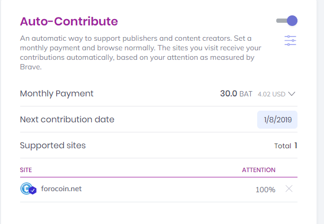Click the Supported sites label

click(52, 146)
